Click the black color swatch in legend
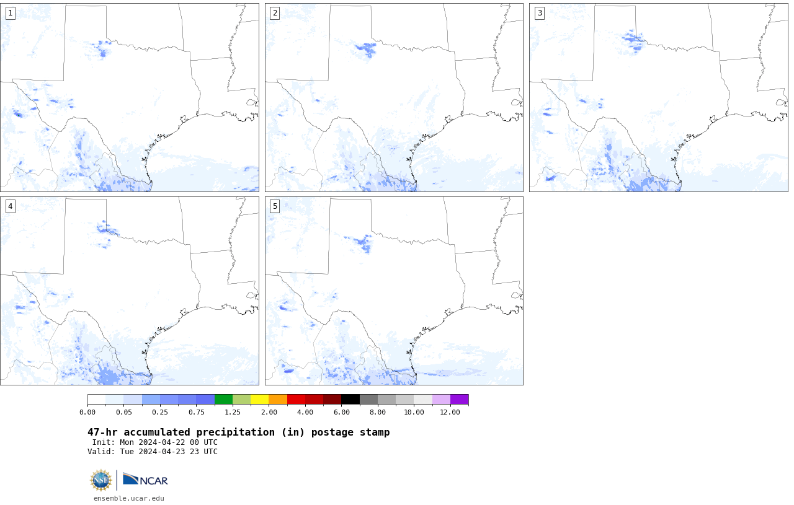The height and width of the screenshot is (505, 794). pyautogui.click(x=350, y=400)
